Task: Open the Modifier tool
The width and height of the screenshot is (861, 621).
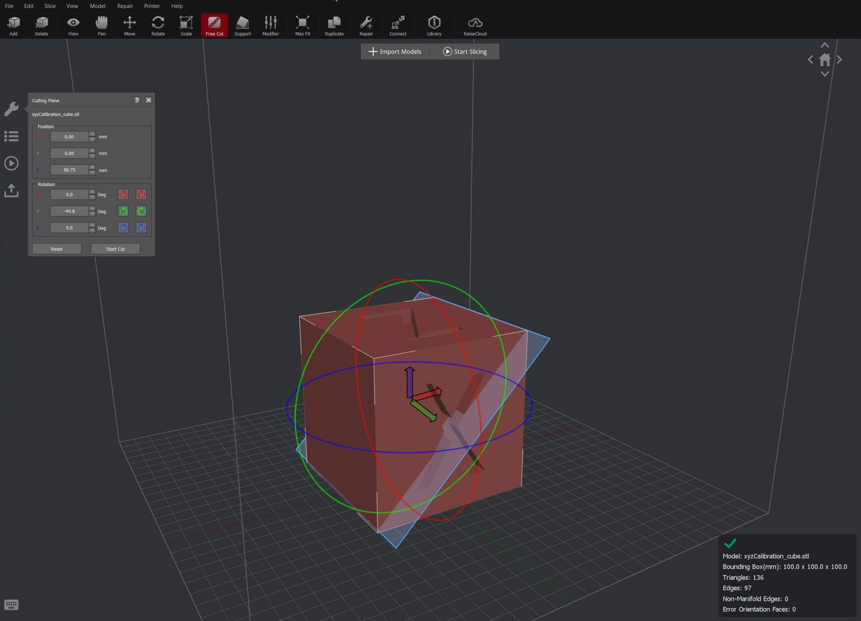Action: pos(270,25)
